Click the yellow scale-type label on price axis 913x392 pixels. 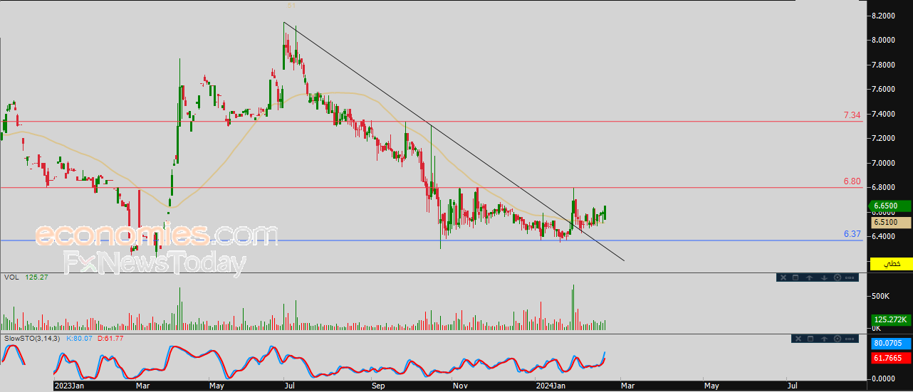(x=890, y=264)
